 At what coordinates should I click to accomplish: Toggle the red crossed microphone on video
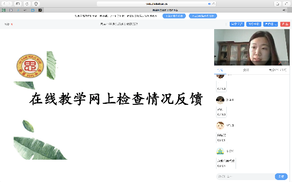click(x=280, y=63)
